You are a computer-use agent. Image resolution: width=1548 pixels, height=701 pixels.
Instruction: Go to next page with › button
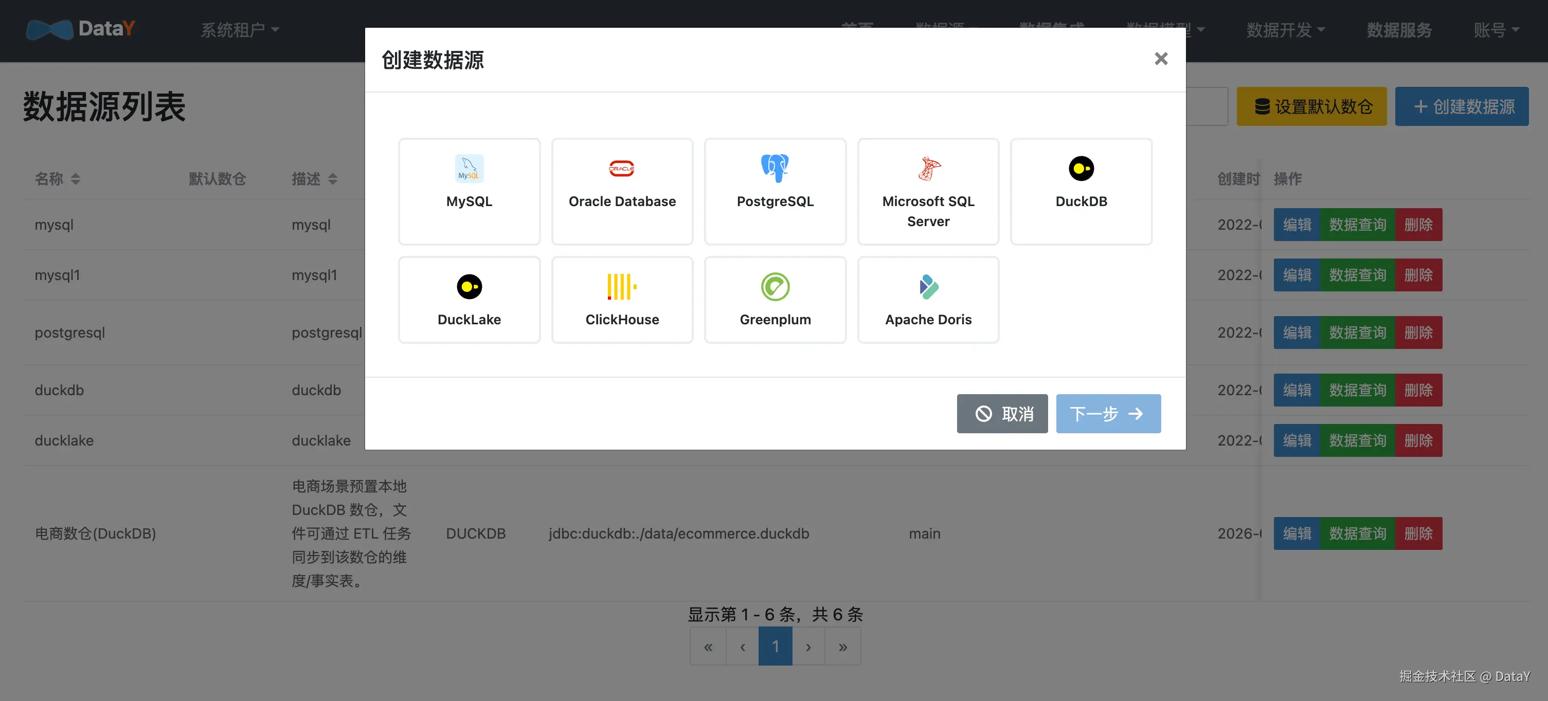point(808,647)
